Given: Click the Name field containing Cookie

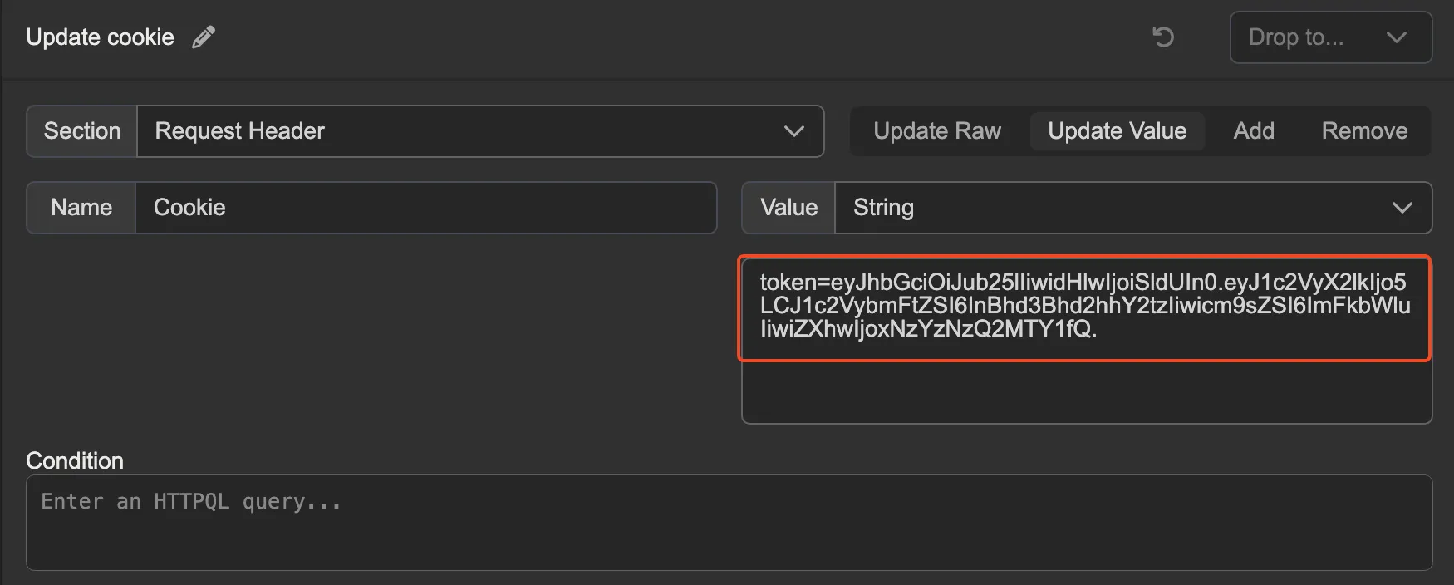Looking at the screenshot, I should (x=425, y=208).
